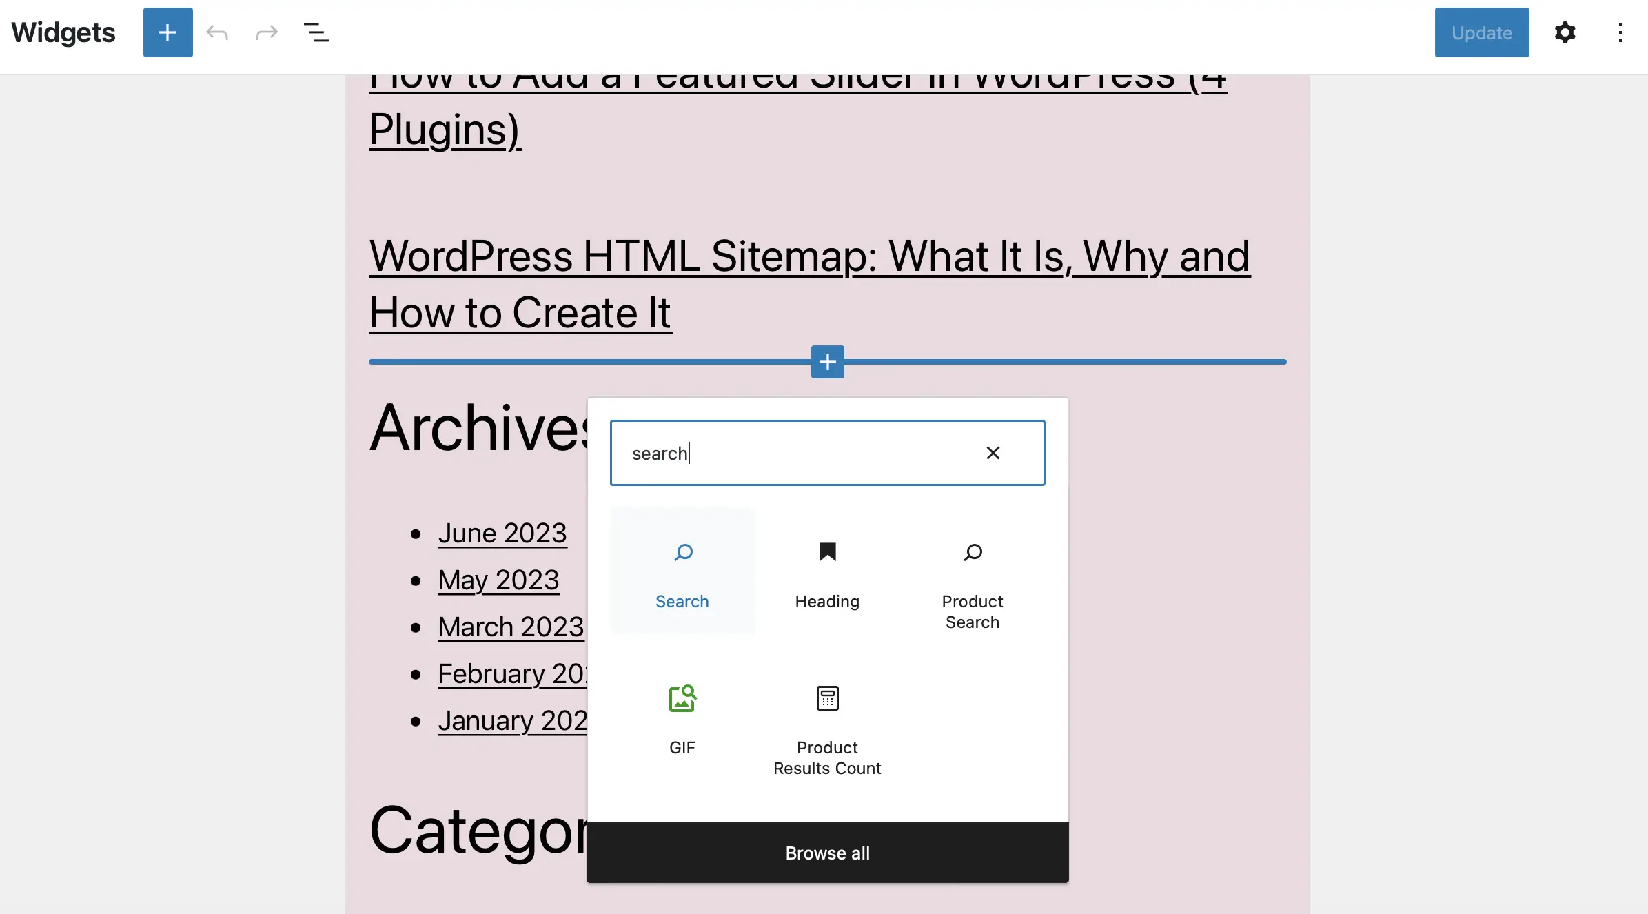Click the Search block icon in results

click(682, 553)
